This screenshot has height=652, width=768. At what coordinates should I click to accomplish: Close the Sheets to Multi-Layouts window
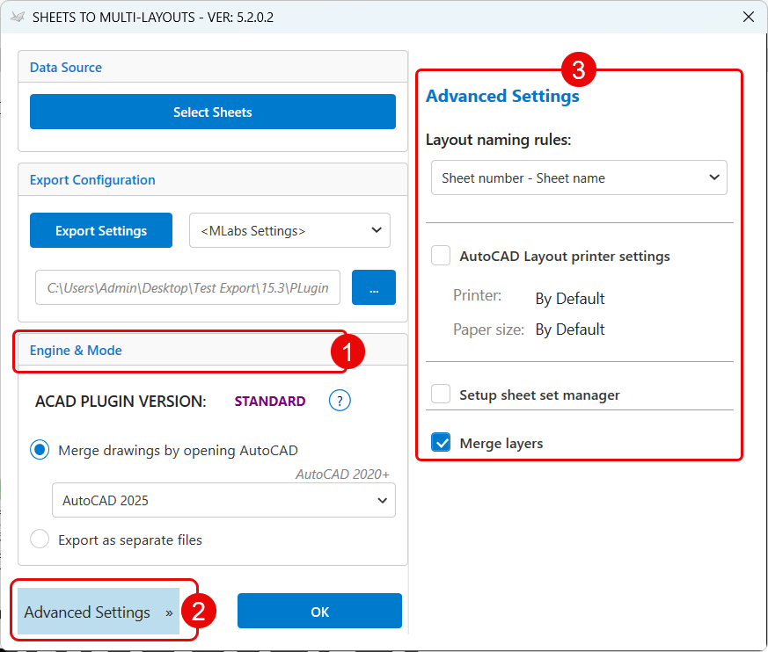pyautogui.click(x=748, y=17)
